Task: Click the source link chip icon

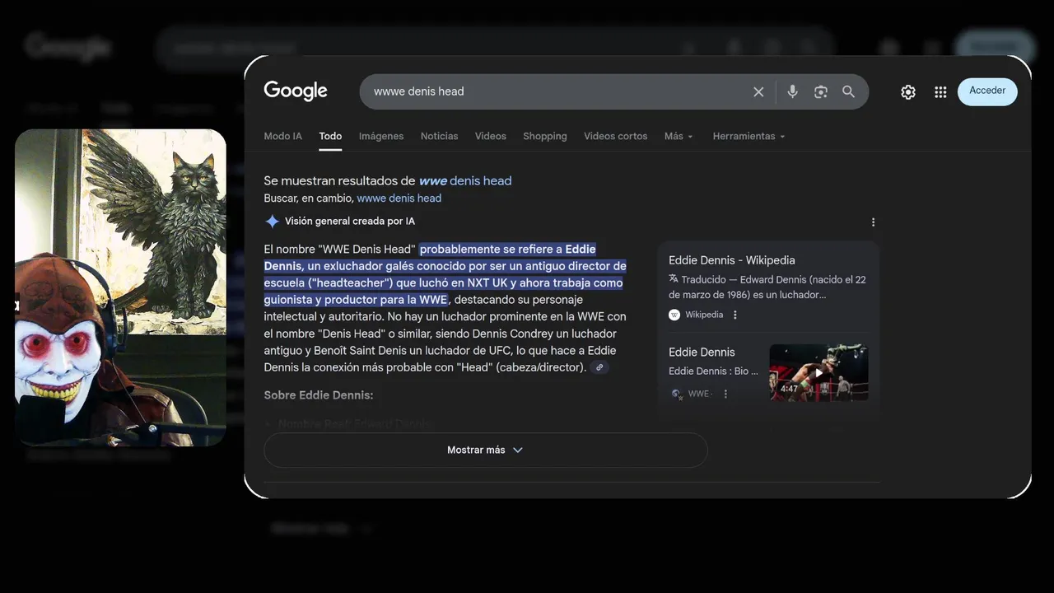Action: click(x=599, y=367)
